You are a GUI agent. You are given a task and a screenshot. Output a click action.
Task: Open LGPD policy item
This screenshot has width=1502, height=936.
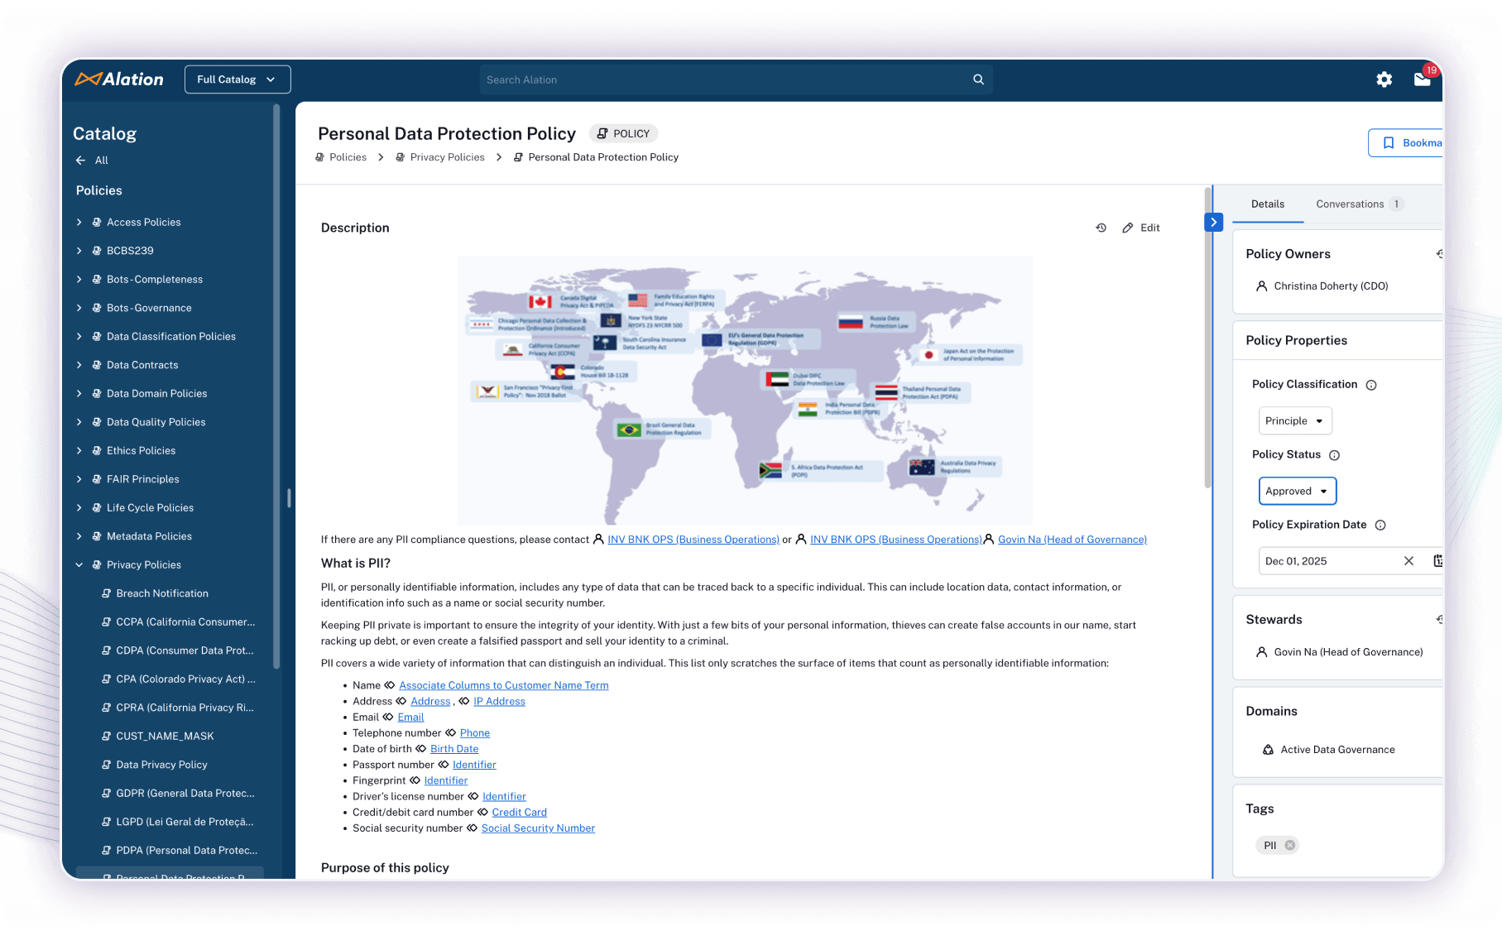(x=185, y=822)
